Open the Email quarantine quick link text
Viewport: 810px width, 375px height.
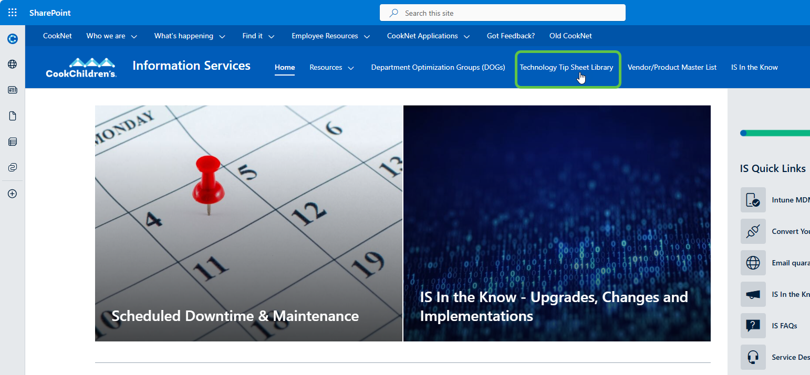791,263
